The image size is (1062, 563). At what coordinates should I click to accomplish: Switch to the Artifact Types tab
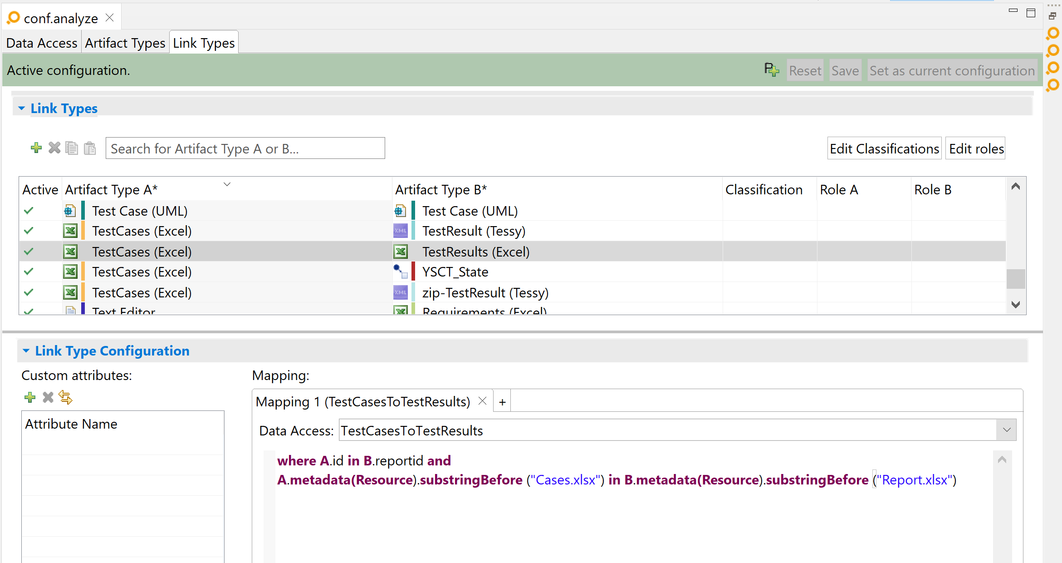[x=125, y=43]
